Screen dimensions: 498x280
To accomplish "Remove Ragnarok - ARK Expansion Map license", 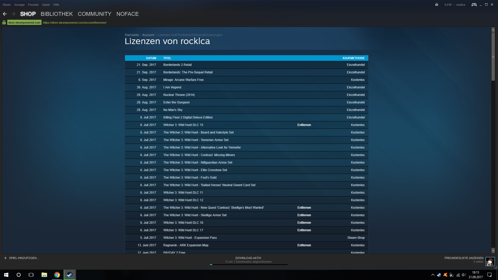I will click(x=304, y=245).
